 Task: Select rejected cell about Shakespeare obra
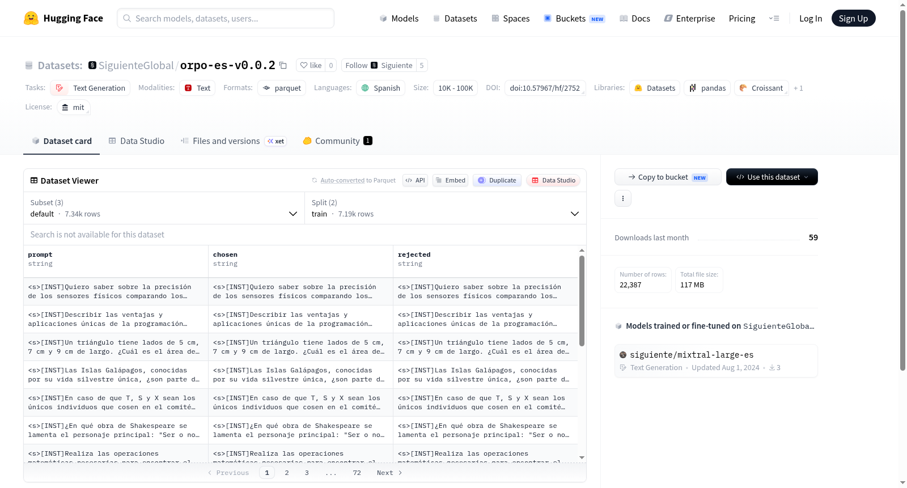pyautogui.click(x=485, y=430)
